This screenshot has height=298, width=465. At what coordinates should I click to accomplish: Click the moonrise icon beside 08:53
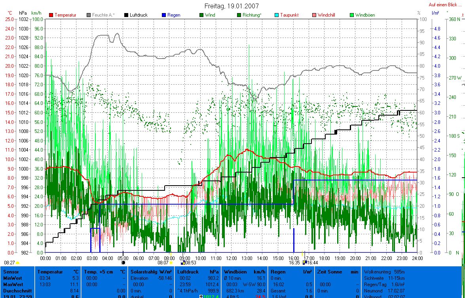click(x=182, y=262)
